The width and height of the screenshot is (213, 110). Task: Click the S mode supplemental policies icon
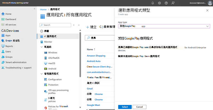[46, 100]
